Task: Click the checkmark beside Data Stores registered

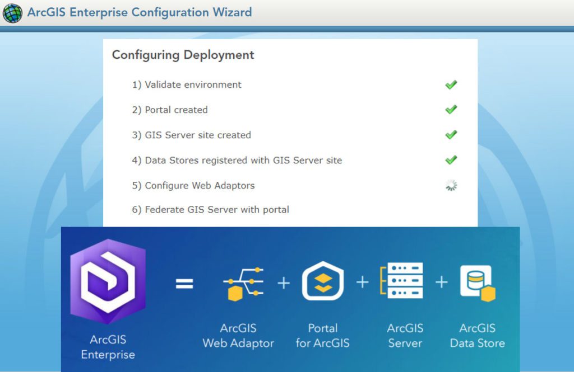Action: pyautogui.click(x=451, y=159)
